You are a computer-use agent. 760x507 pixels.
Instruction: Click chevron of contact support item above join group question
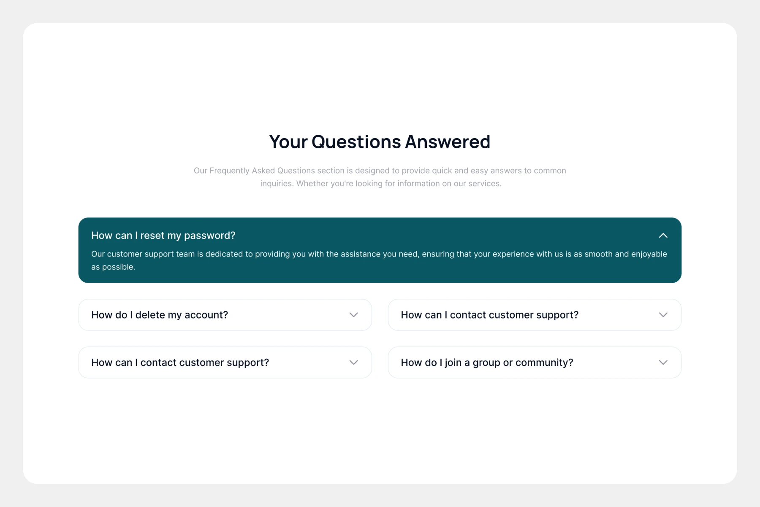tap(663, 315)
